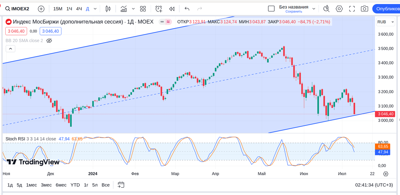Select the 1мес range tab
This screenshot has width=400, height=195.
tap(32, 185)
